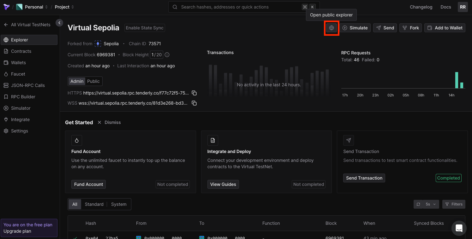Open the Docs link
Image resolution: width=472 pixels, height=239 pixels.
(446, 7)
